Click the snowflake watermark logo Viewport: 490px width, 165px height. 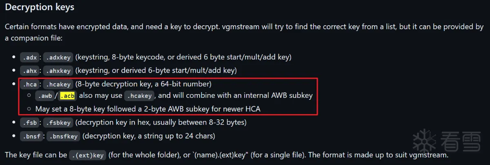click(x=425, y=141)
